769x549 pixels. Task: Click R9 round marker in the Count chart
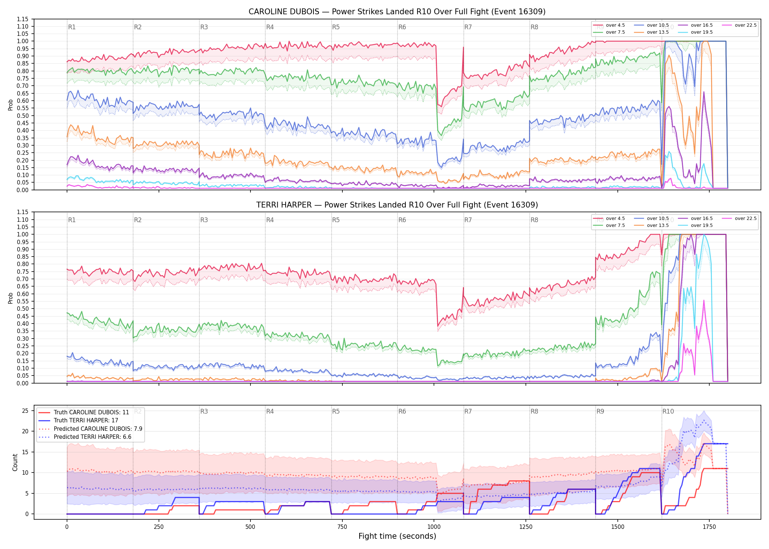click(x=600, y=411)
